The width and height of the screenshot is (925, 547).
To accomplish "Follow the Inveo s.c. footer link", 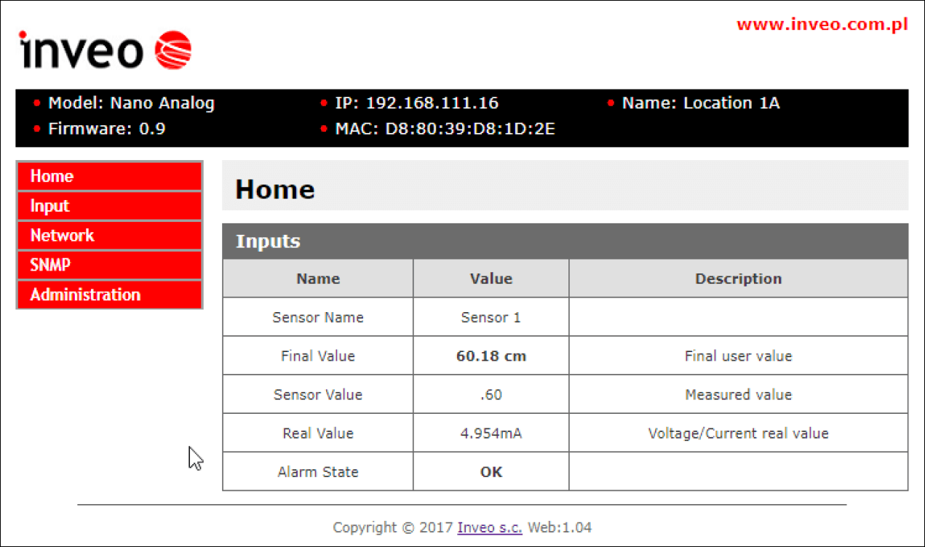I will pyautogui.click(x=489, y=527).
